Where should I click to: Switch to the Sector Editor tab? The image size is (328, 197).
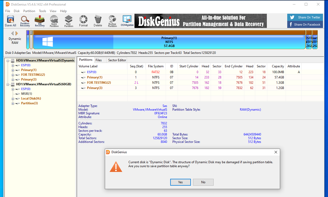tap(117, 60)
